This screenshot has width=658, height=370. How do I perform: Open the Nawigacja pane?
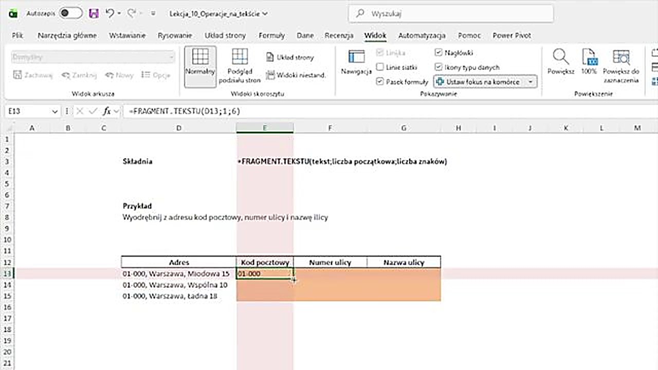coord(356,63)
